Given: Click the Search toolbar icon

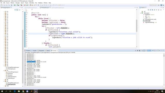Looking at the screenshot, I should [35, 5].
